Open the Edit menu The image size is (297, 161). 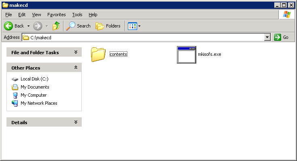22,15
